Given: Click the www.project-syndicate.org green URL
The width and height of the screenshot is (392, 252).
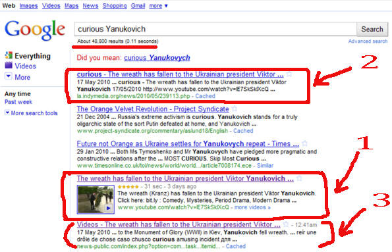Looking at the screenshot, I should (152, 131).
